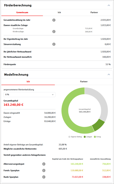Click the Zulagen legend dot
This screenshot has width=114, height=184.
(85, 137)
